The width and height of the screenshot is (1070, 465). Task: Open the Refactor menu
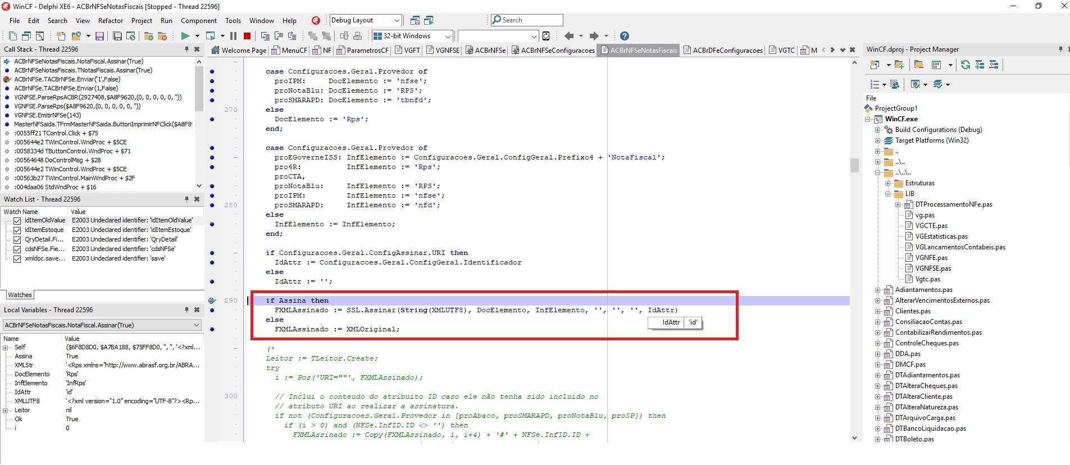[111, 21]
